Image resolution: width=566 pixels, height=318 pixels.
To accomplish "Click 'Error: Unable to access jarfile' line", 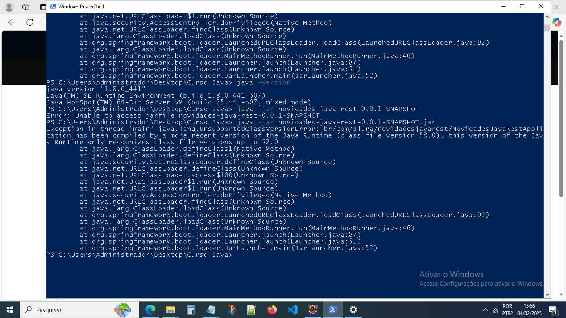I will click(183, 116).
